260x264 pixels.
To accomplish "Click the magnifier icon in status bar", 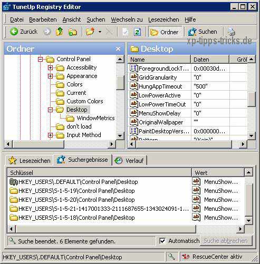I will [x=171, y=257].
